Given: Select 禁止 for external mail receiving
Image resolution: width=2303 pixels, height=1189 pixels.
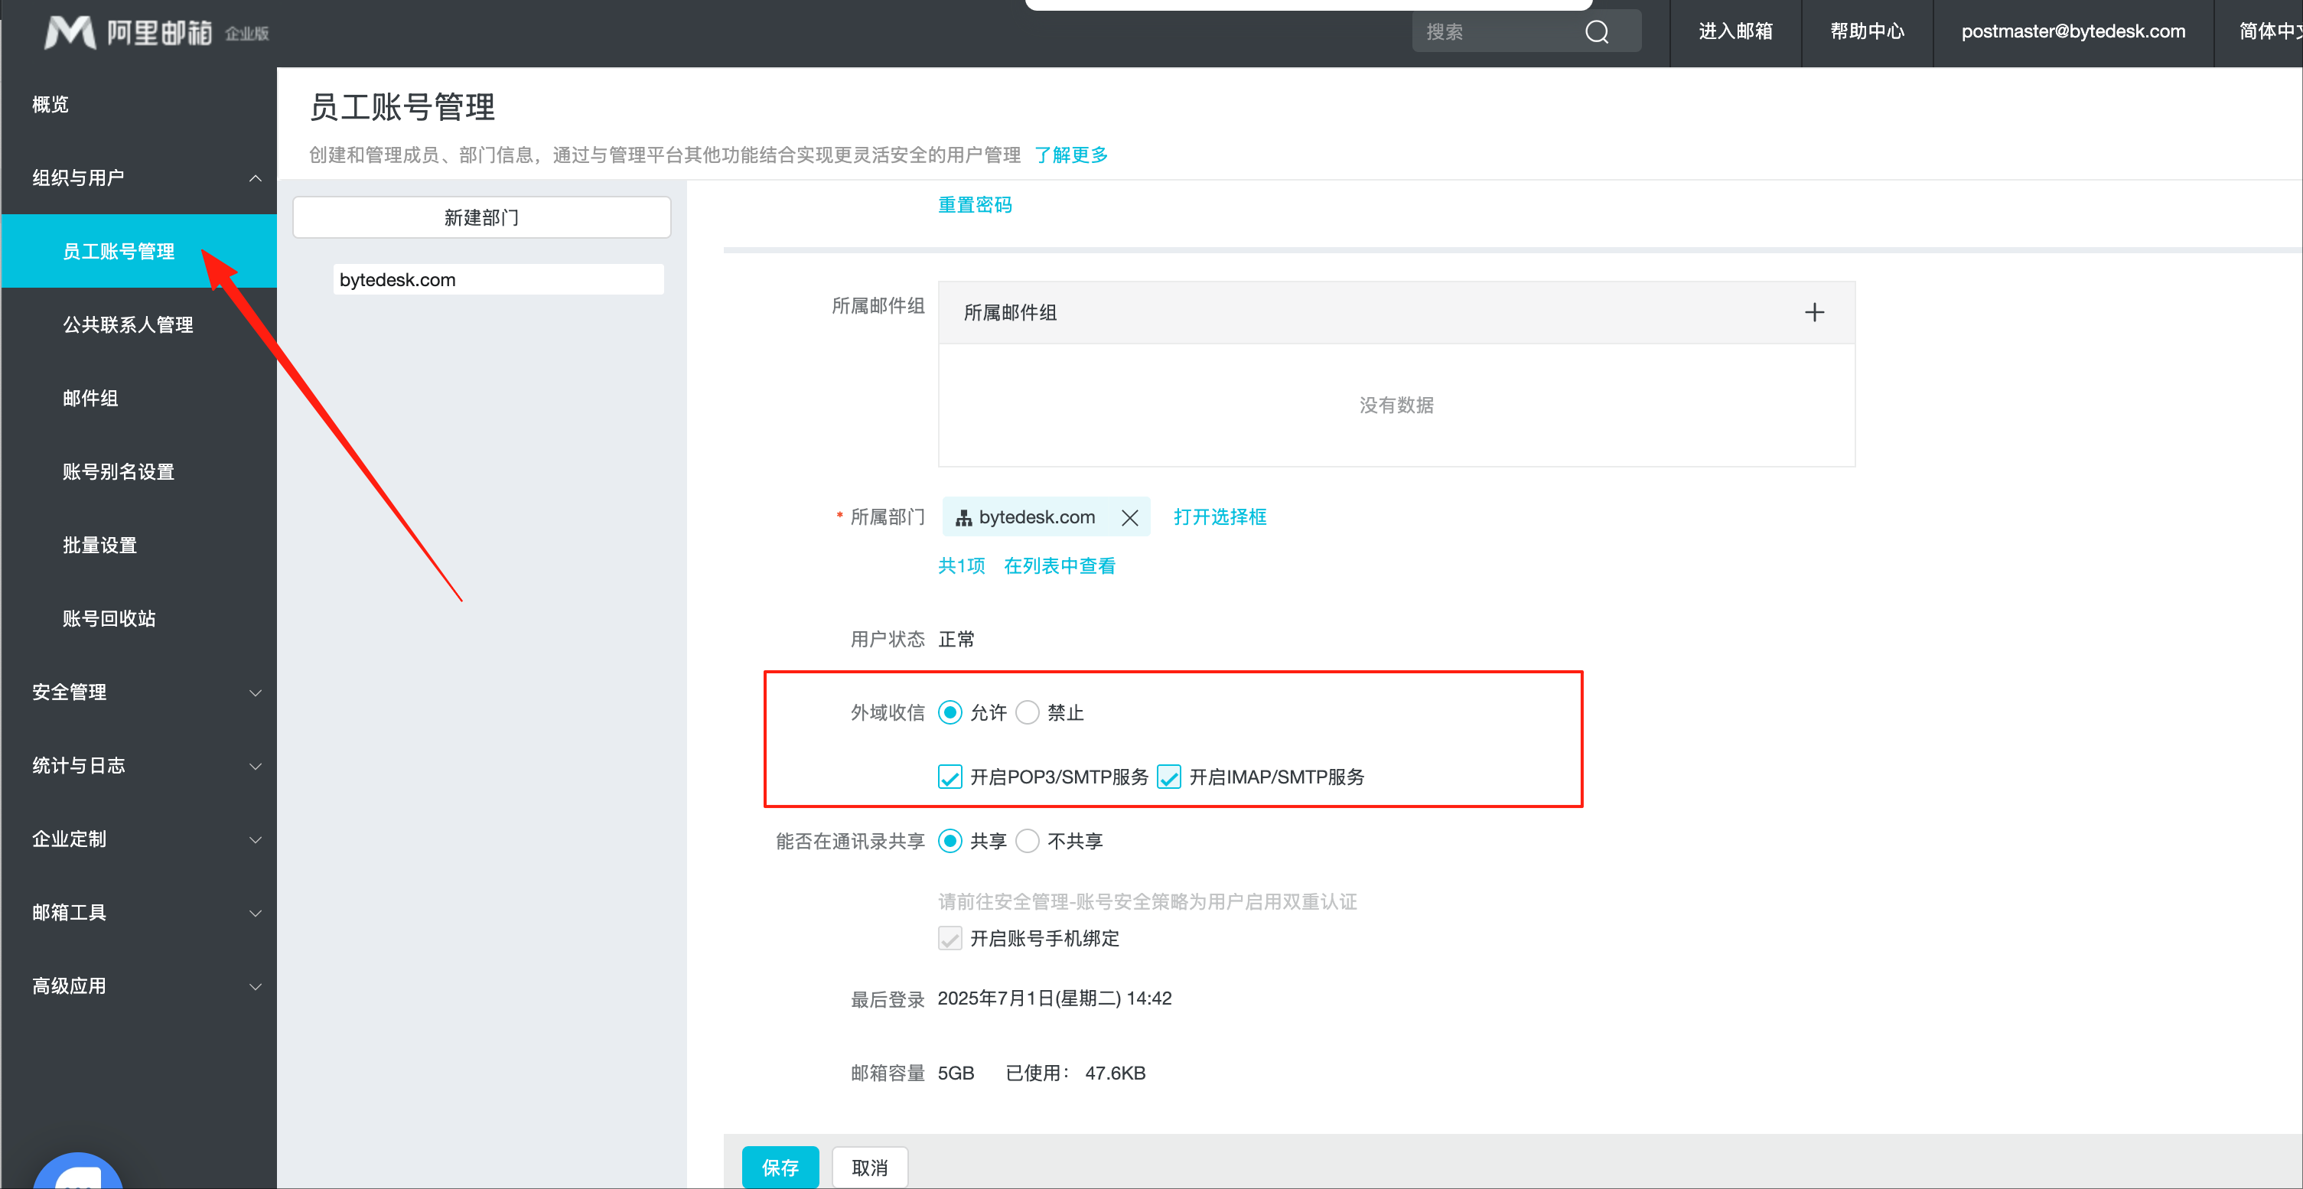Looking at the screenshot, I should pyautogui.click(x=1028, y=712).
